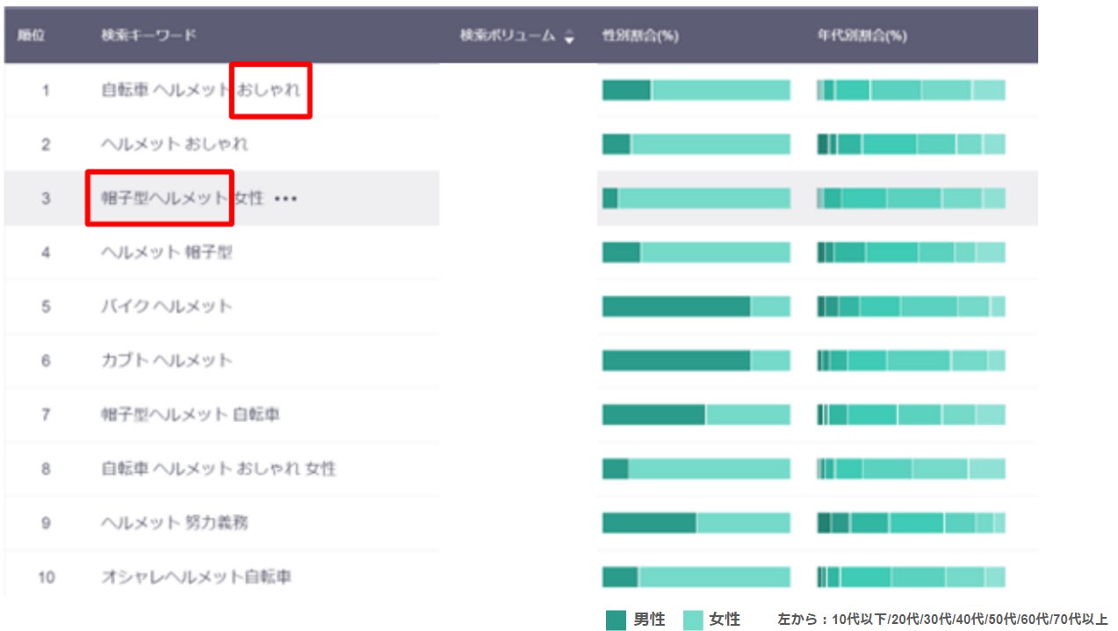Click keyword 自転車 ヘルメット おしゃれ 女性
The image size is (1118, 631).
(x=218, y=469)
